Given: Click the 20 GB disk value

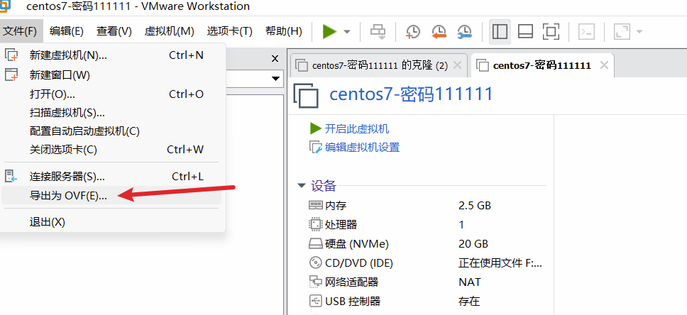Looking at the screenshot, I should click(473, 243).
